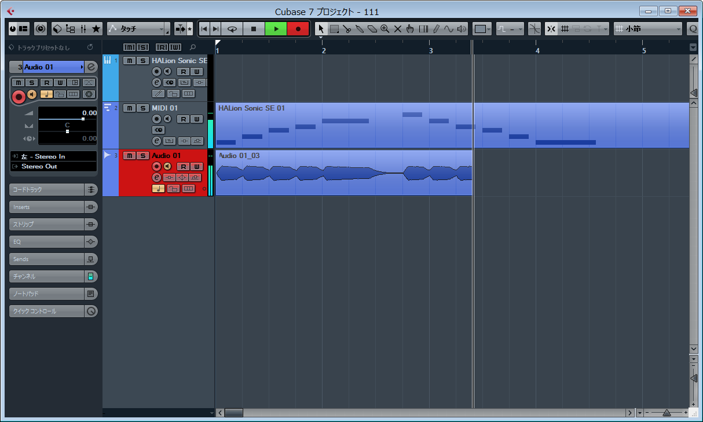Select the Line sine-wave tool

[448, 28]
